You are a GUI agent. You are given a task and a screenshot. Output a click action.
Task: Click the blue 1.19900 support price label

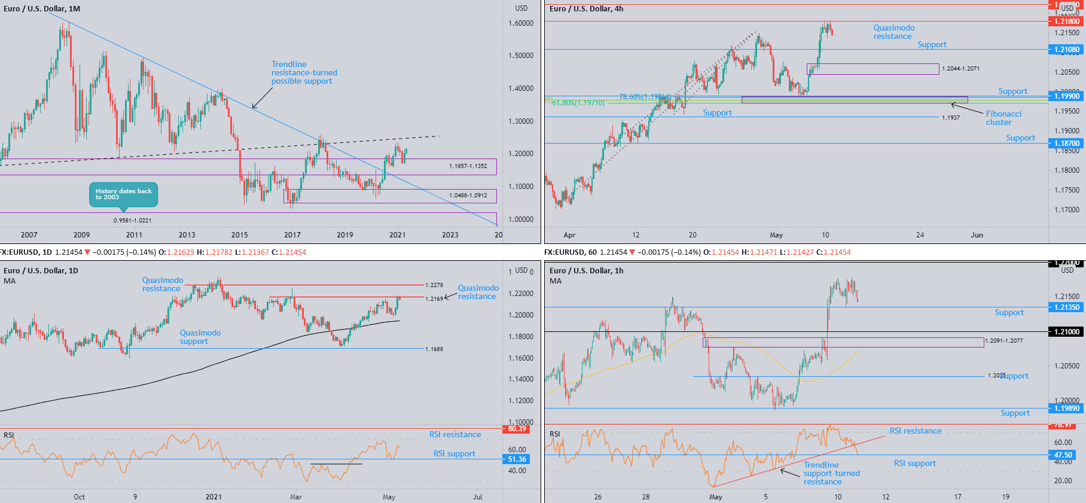coord(1067,96)
